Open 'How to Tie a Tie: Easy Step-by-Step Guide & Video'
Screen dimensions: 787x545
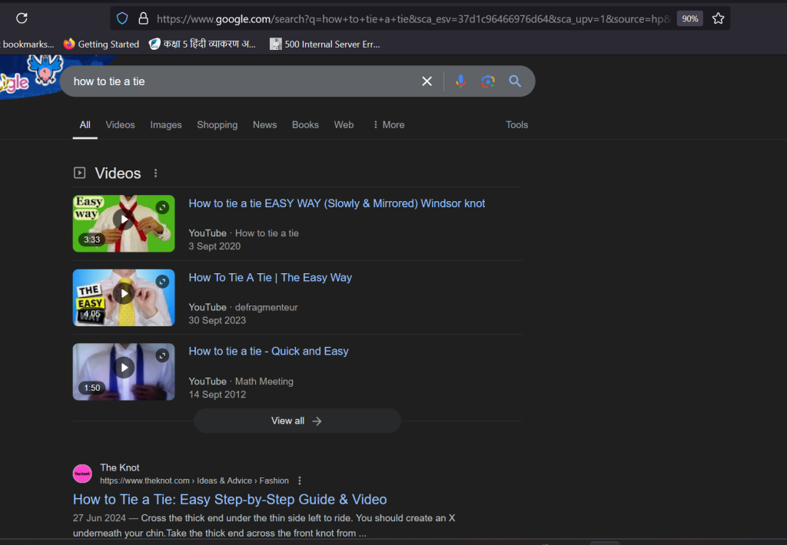(230, 500)
